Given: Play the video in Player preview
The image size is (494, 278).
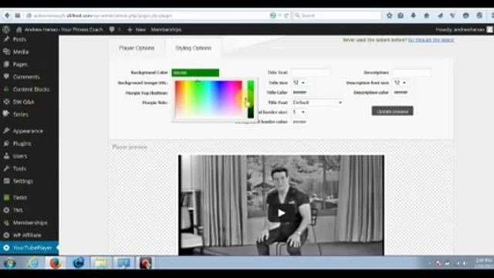Looking at the screenshot, I should point(281,213).
